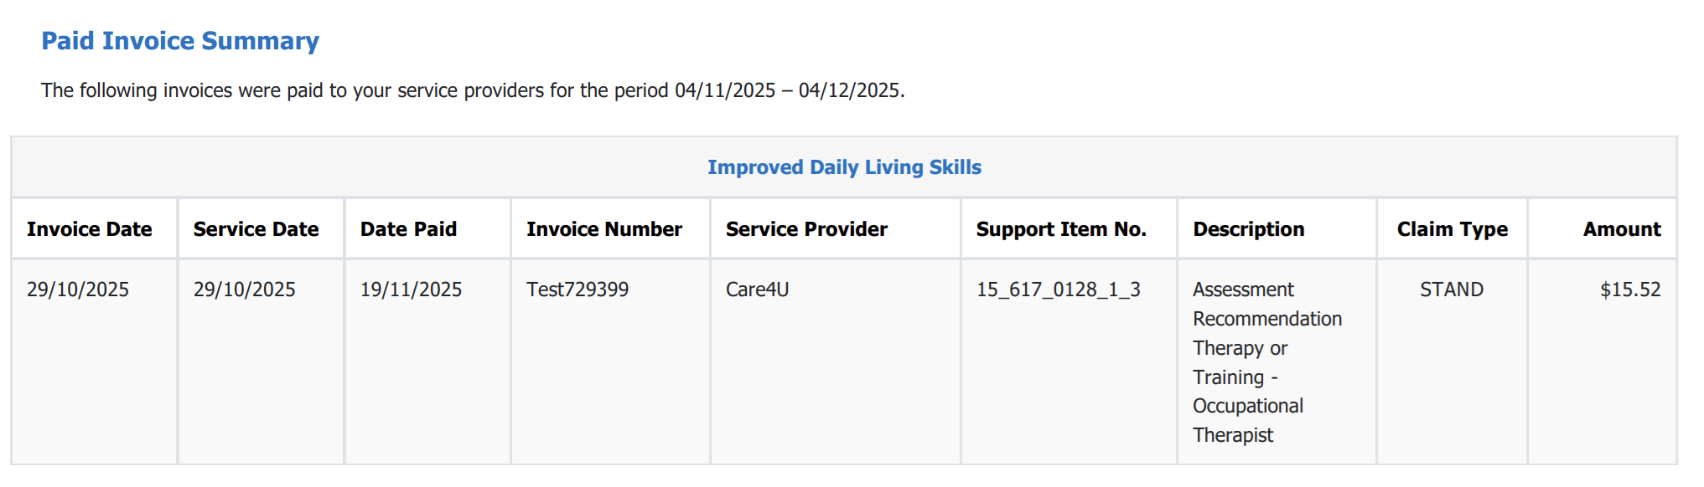Click the 29/10/2025 invoice date cell
Viewport: 1704px width, 487px height.
78,290
